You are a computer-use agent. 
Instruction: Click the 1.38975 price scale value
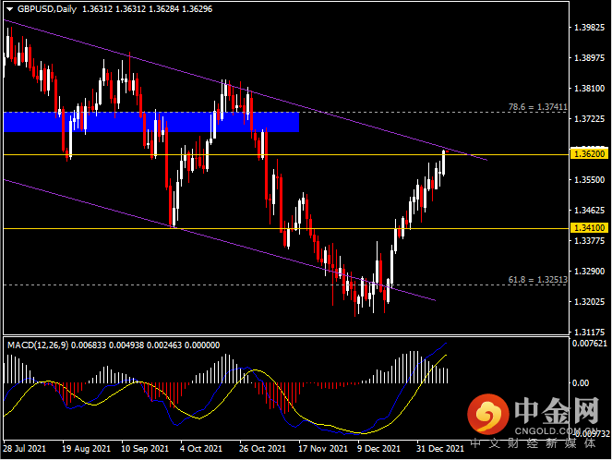pos(589,58)
